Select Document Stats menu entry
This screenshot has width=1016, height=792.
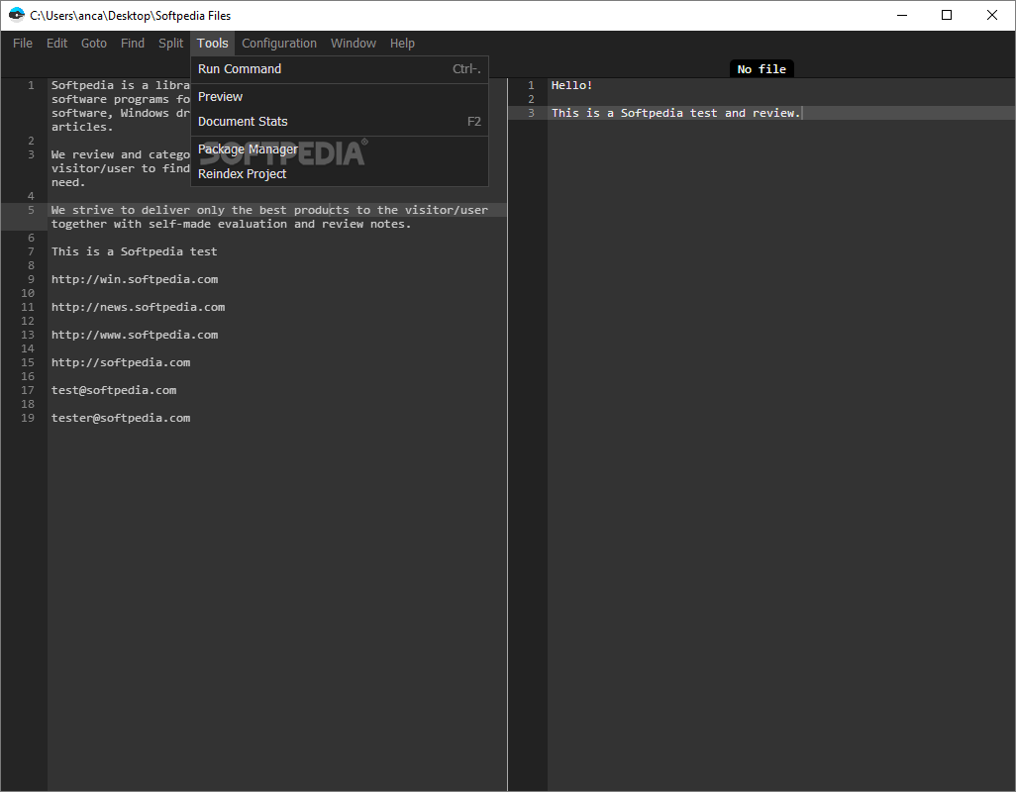tap(340, 121)
